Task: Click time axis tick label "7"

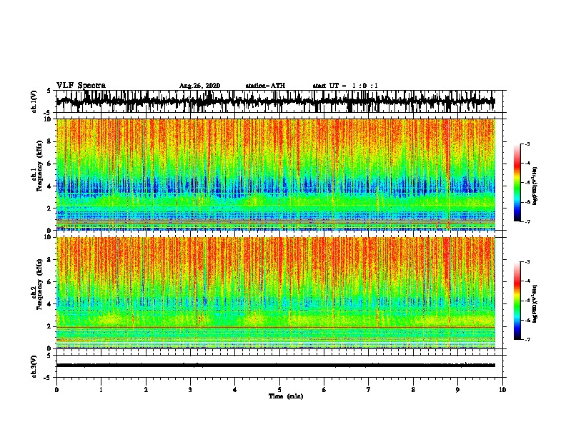Action: 369,390
